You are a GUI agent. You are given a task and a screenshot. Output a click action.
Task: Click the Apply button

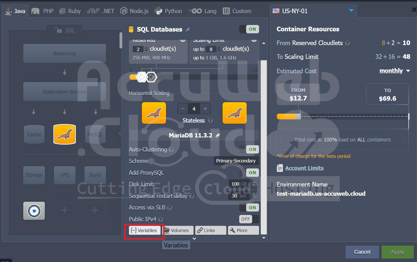tap(397, 252)
